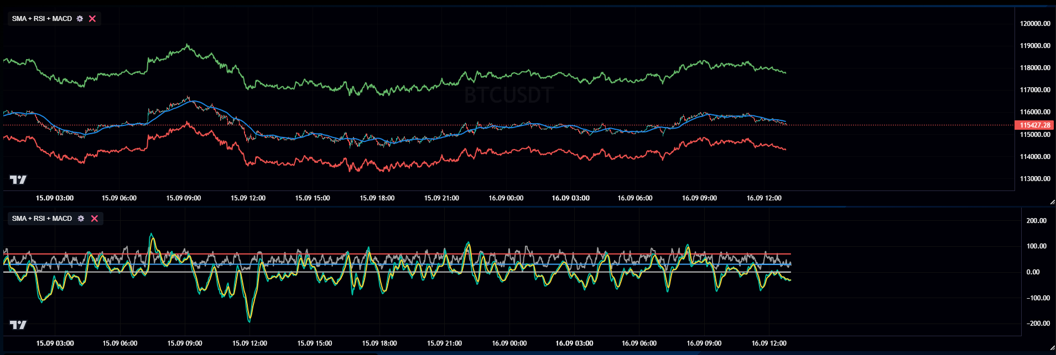Click the 120000.00 price axis label

coord(1035,24)
